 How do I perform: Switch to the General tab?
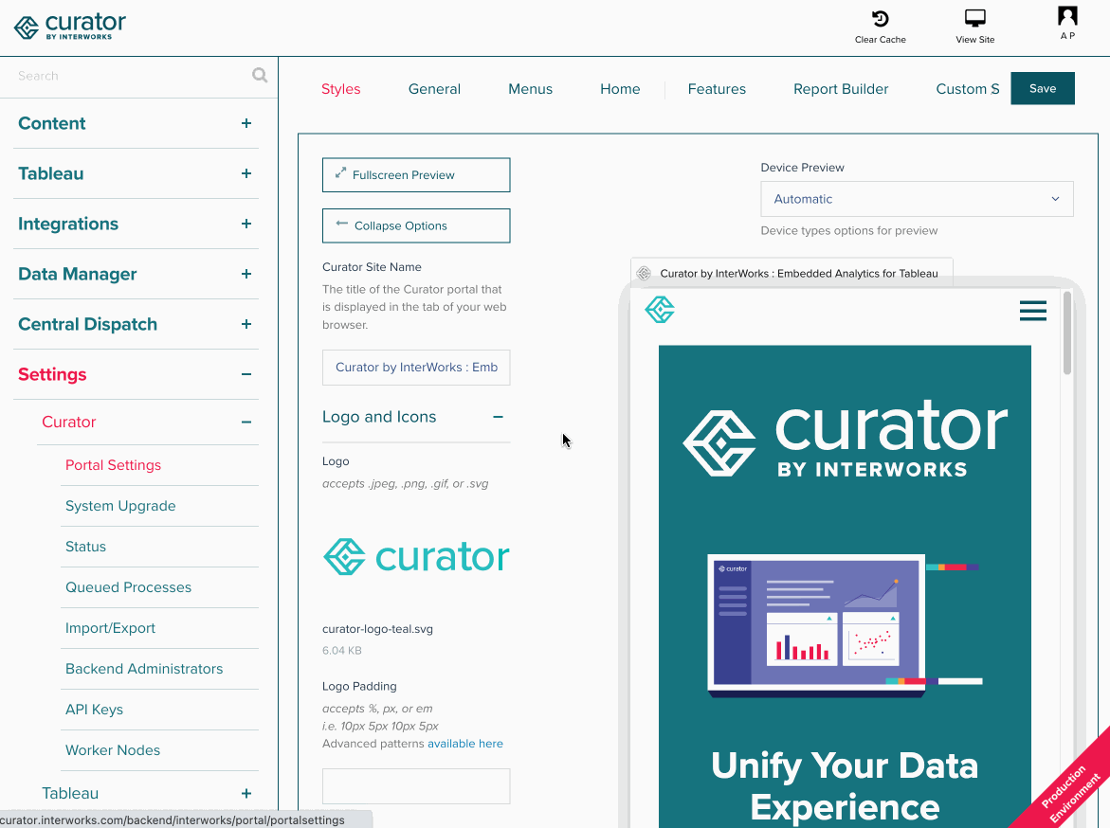pyautogui.click(x=434, y=89)
